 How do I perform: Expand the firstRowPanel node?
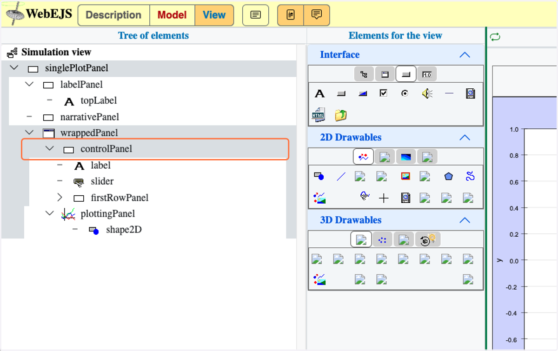(60, 198)
